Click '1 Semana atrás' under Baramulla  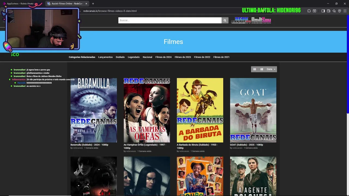pos(91,148)
